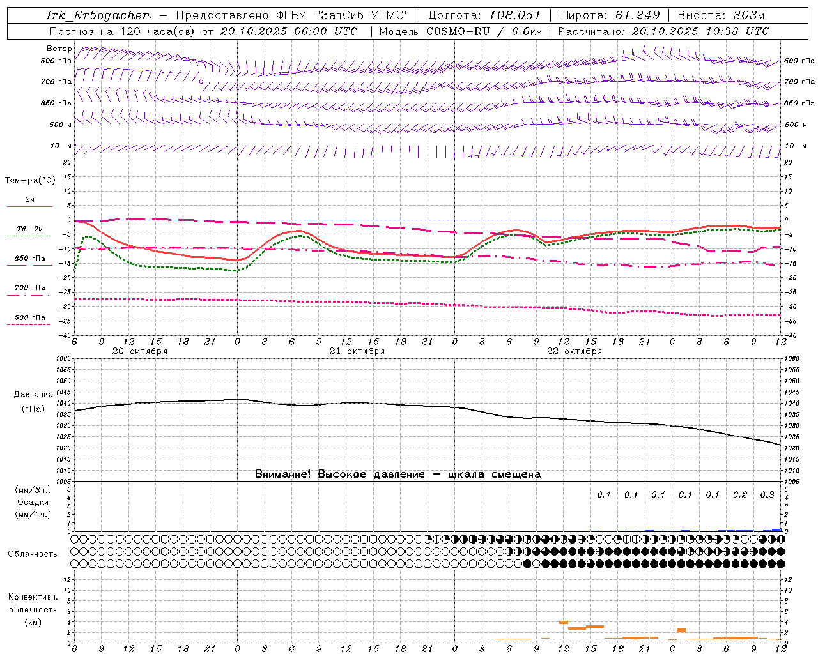Select the 10 м wind level label on left
This screenshot has width=818, height=654.
point(61,146)
